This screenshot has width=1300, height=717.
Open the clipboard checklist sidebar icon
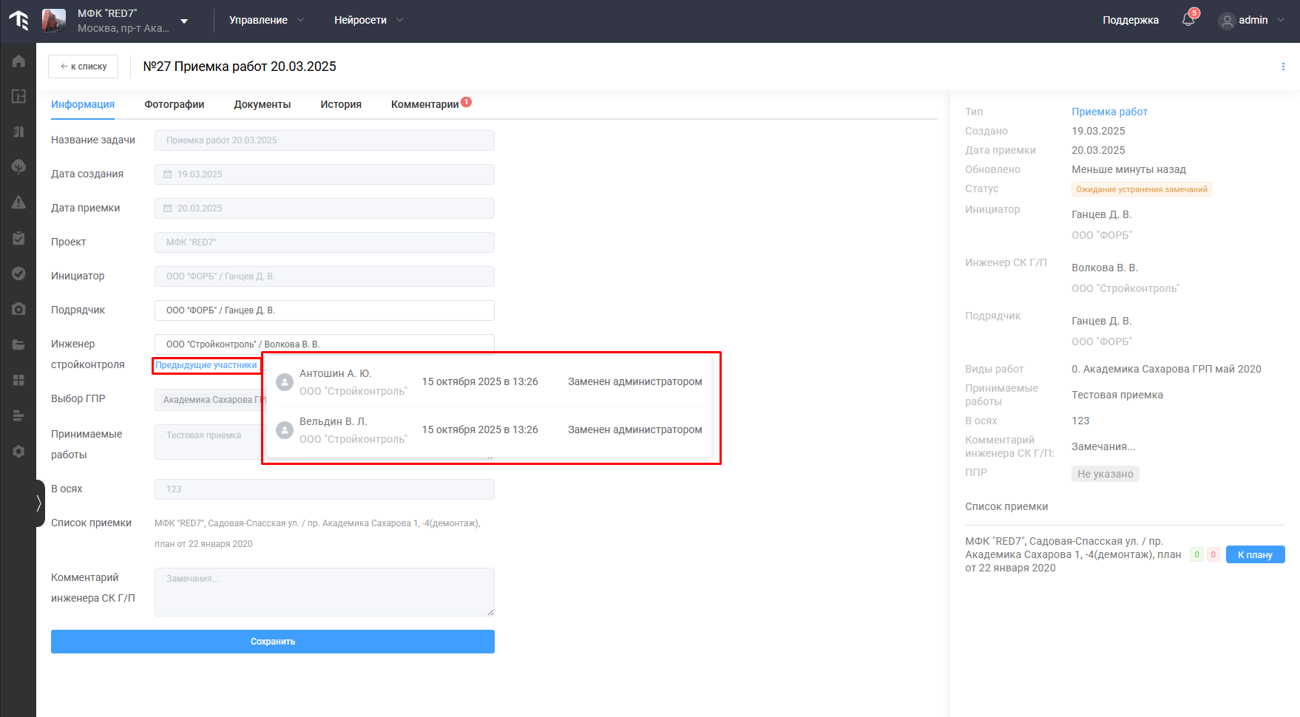point(18,238)
